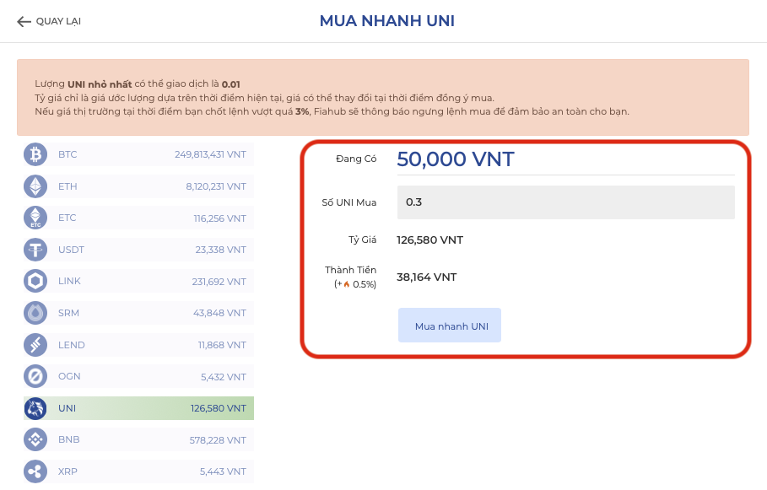The width and height of the screenshot is (767, 490).
Task: Click BNB price 578,228 VNT
Action: [218, 440]
